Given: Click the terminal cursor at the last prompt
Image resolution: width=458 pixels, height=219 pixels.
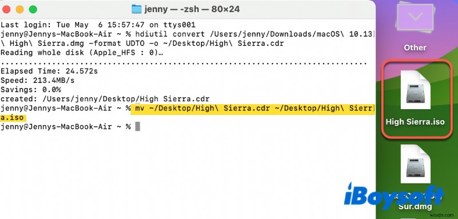Looking at the screenshot, I should [x=137, y=126].
